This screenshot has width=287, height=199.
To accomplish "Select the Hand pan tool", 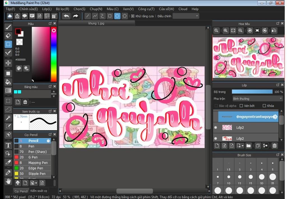I will [8, 181].
